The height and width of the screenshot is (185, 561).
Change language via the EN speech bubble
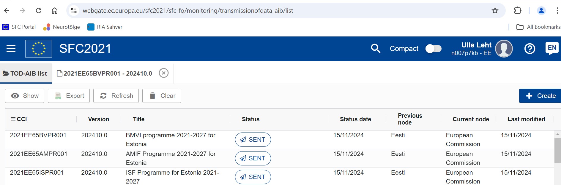[552, 48]
